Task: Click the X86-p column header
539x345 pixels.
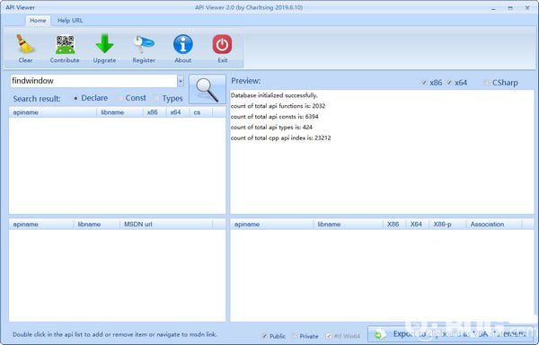Action: tap(447, 225)
